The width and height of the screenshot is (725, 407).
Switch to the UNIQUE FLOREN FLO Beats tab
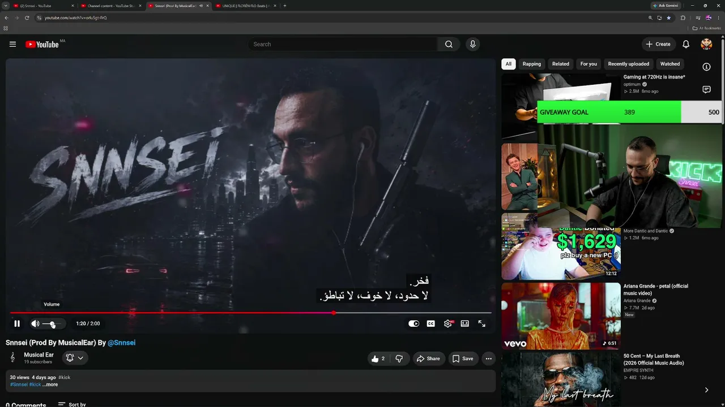(246, 6)
